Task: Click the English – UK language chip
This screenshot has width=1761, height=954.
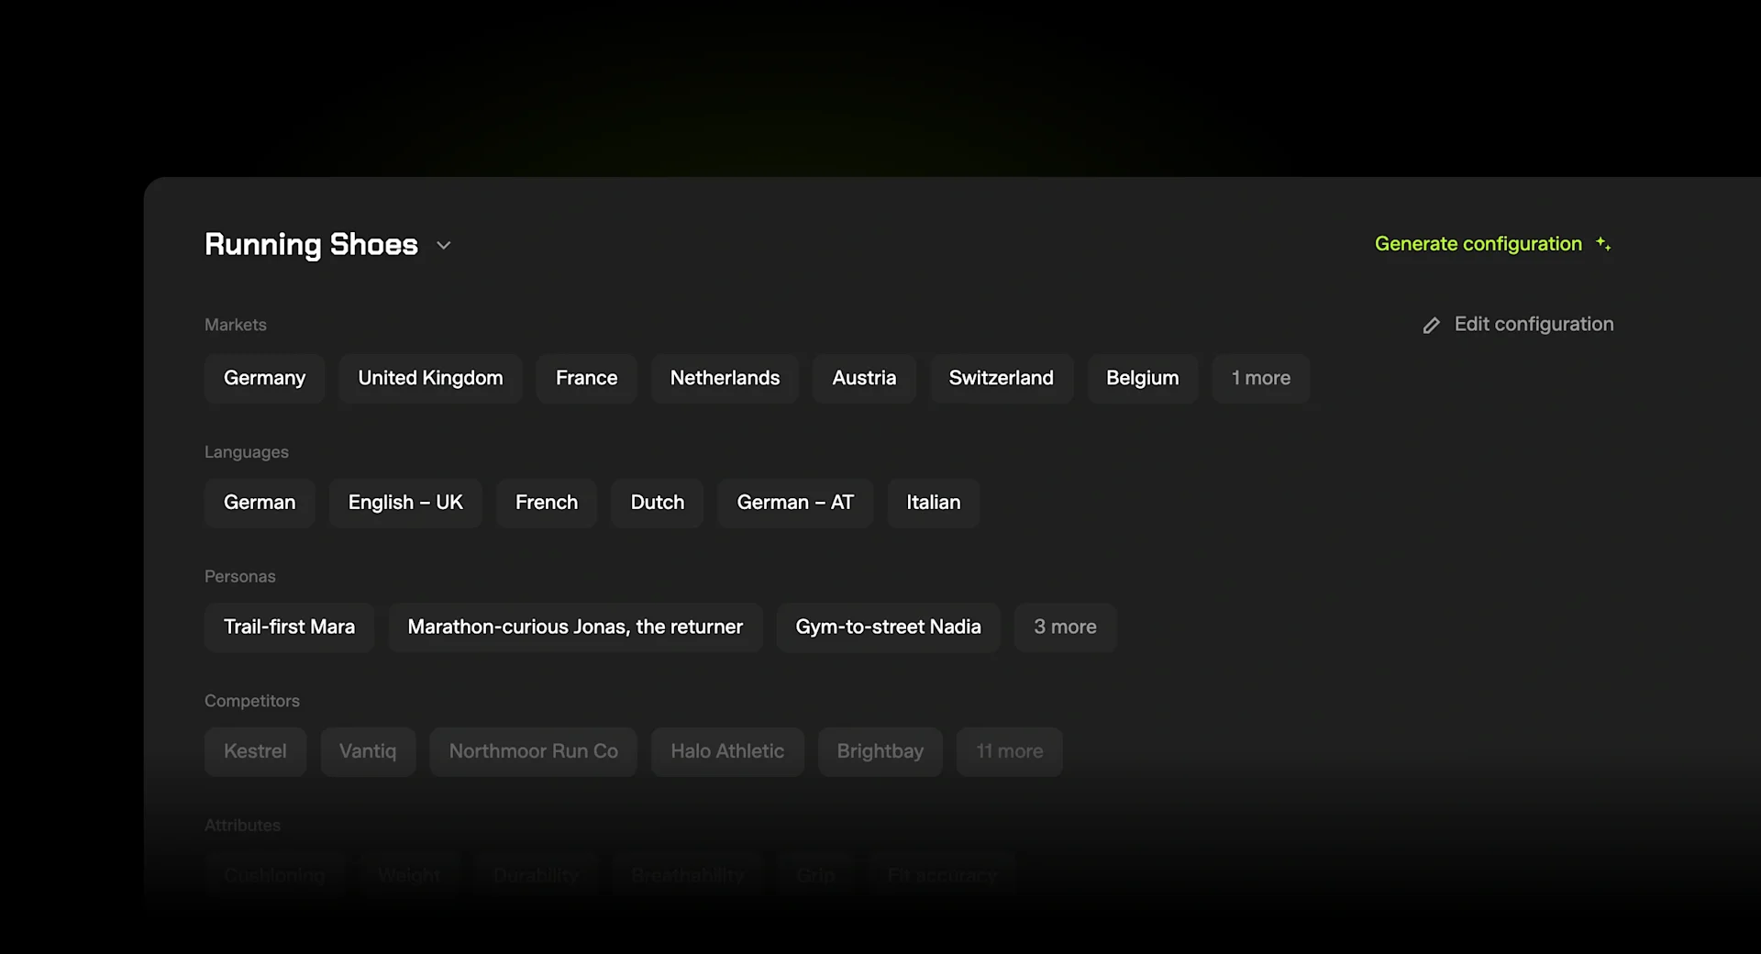Action: (x=405, y=503)
